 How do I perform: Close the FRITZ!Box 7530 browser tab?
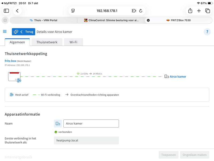pyautogui.click(x=148, y=20)
